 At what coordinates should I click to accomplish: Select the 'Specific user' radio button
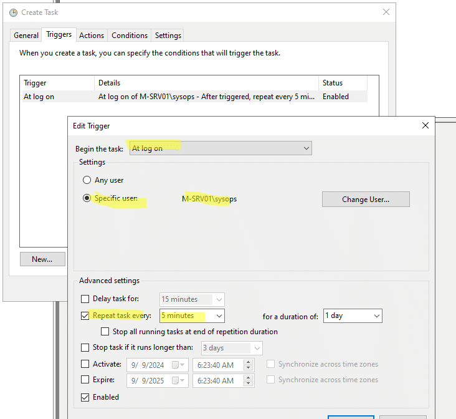pyautogui.click(x=87, y=199)
